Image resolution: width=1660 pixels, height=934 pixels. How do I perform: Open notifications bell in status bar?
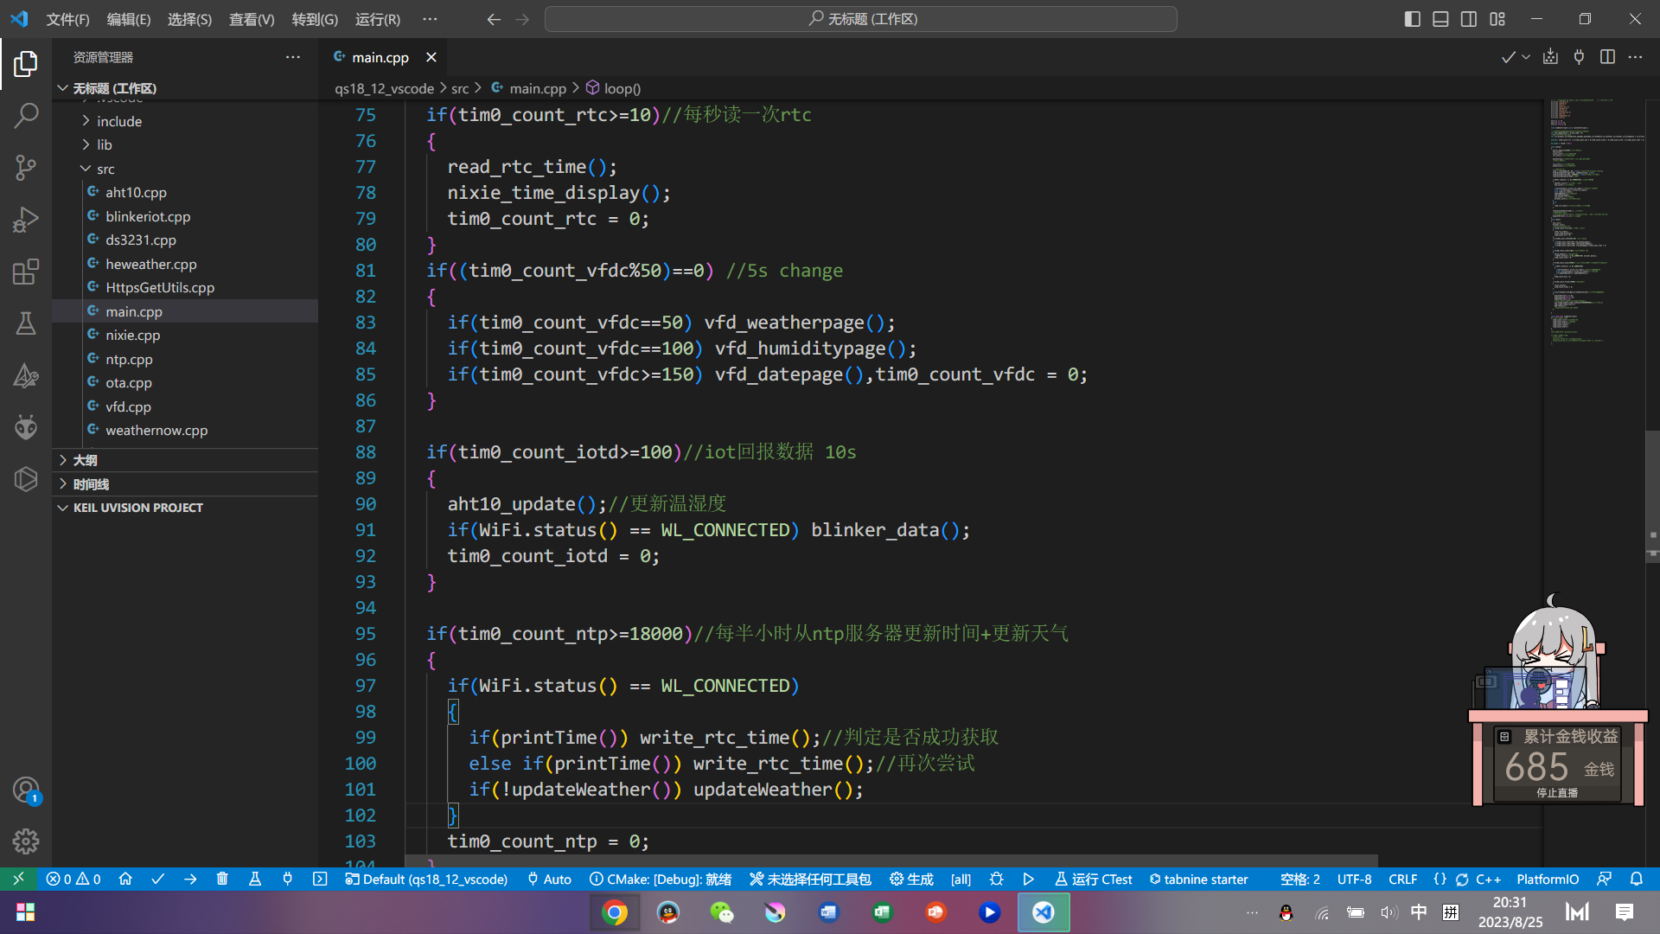point(1636,879)
